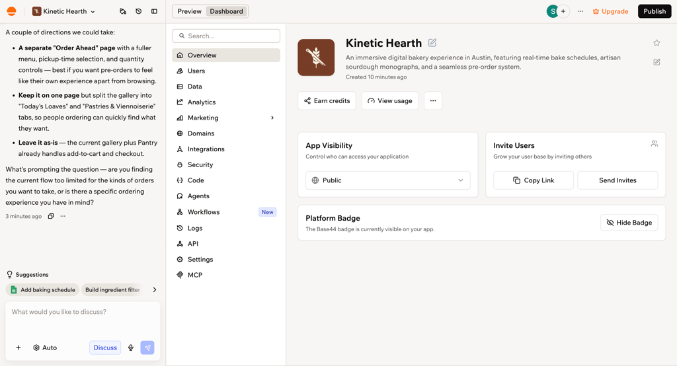The height and width of the screenshot is (366, 677).
Task: Expand the Marketing submenu chevron
Action: click(272, 118)
